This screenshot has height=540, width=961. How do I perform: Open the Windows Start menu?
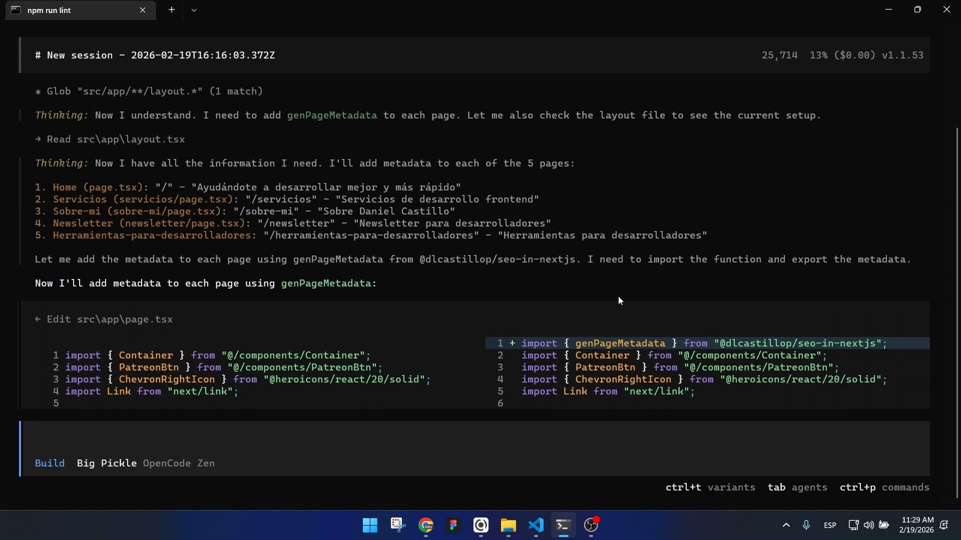click(369, 525)
